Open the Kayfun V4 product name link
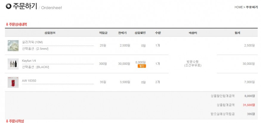Screen dimensions: 261x123 point(29,61)
